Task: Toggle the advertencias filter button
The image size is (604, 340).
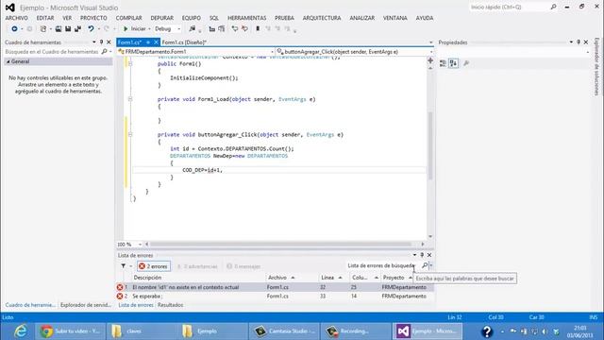Action: pyautogui.click(x=197, y=266)
